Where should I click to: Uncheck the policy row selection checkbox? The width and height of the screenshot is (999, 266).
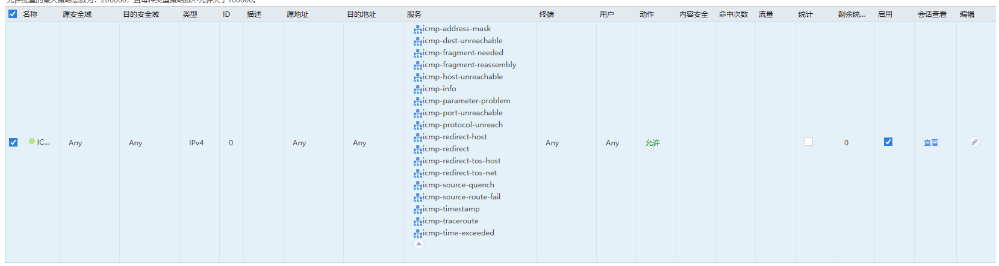(13, 142)
